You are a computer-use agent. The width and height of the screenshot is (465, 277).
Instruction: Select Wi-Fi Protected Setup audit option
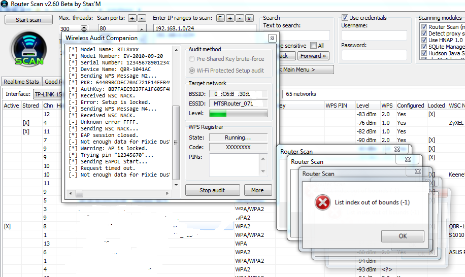[192, 71]
